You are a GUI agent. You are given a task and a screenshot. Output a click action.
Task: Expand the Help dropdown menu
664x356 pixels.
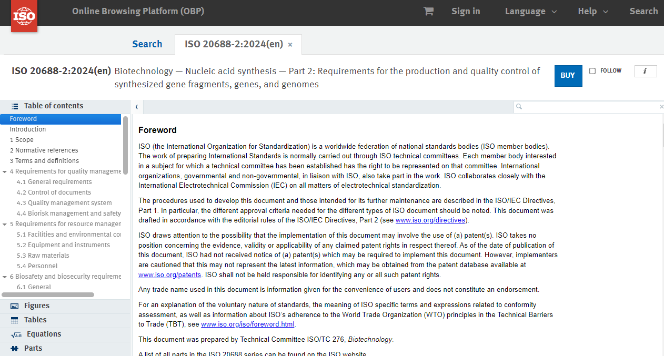[x=592, y=11]
